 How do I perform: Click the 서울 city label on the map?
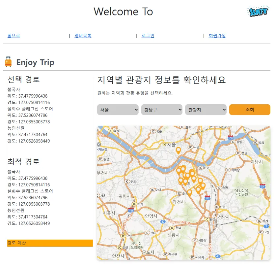[x=171, y=145]
